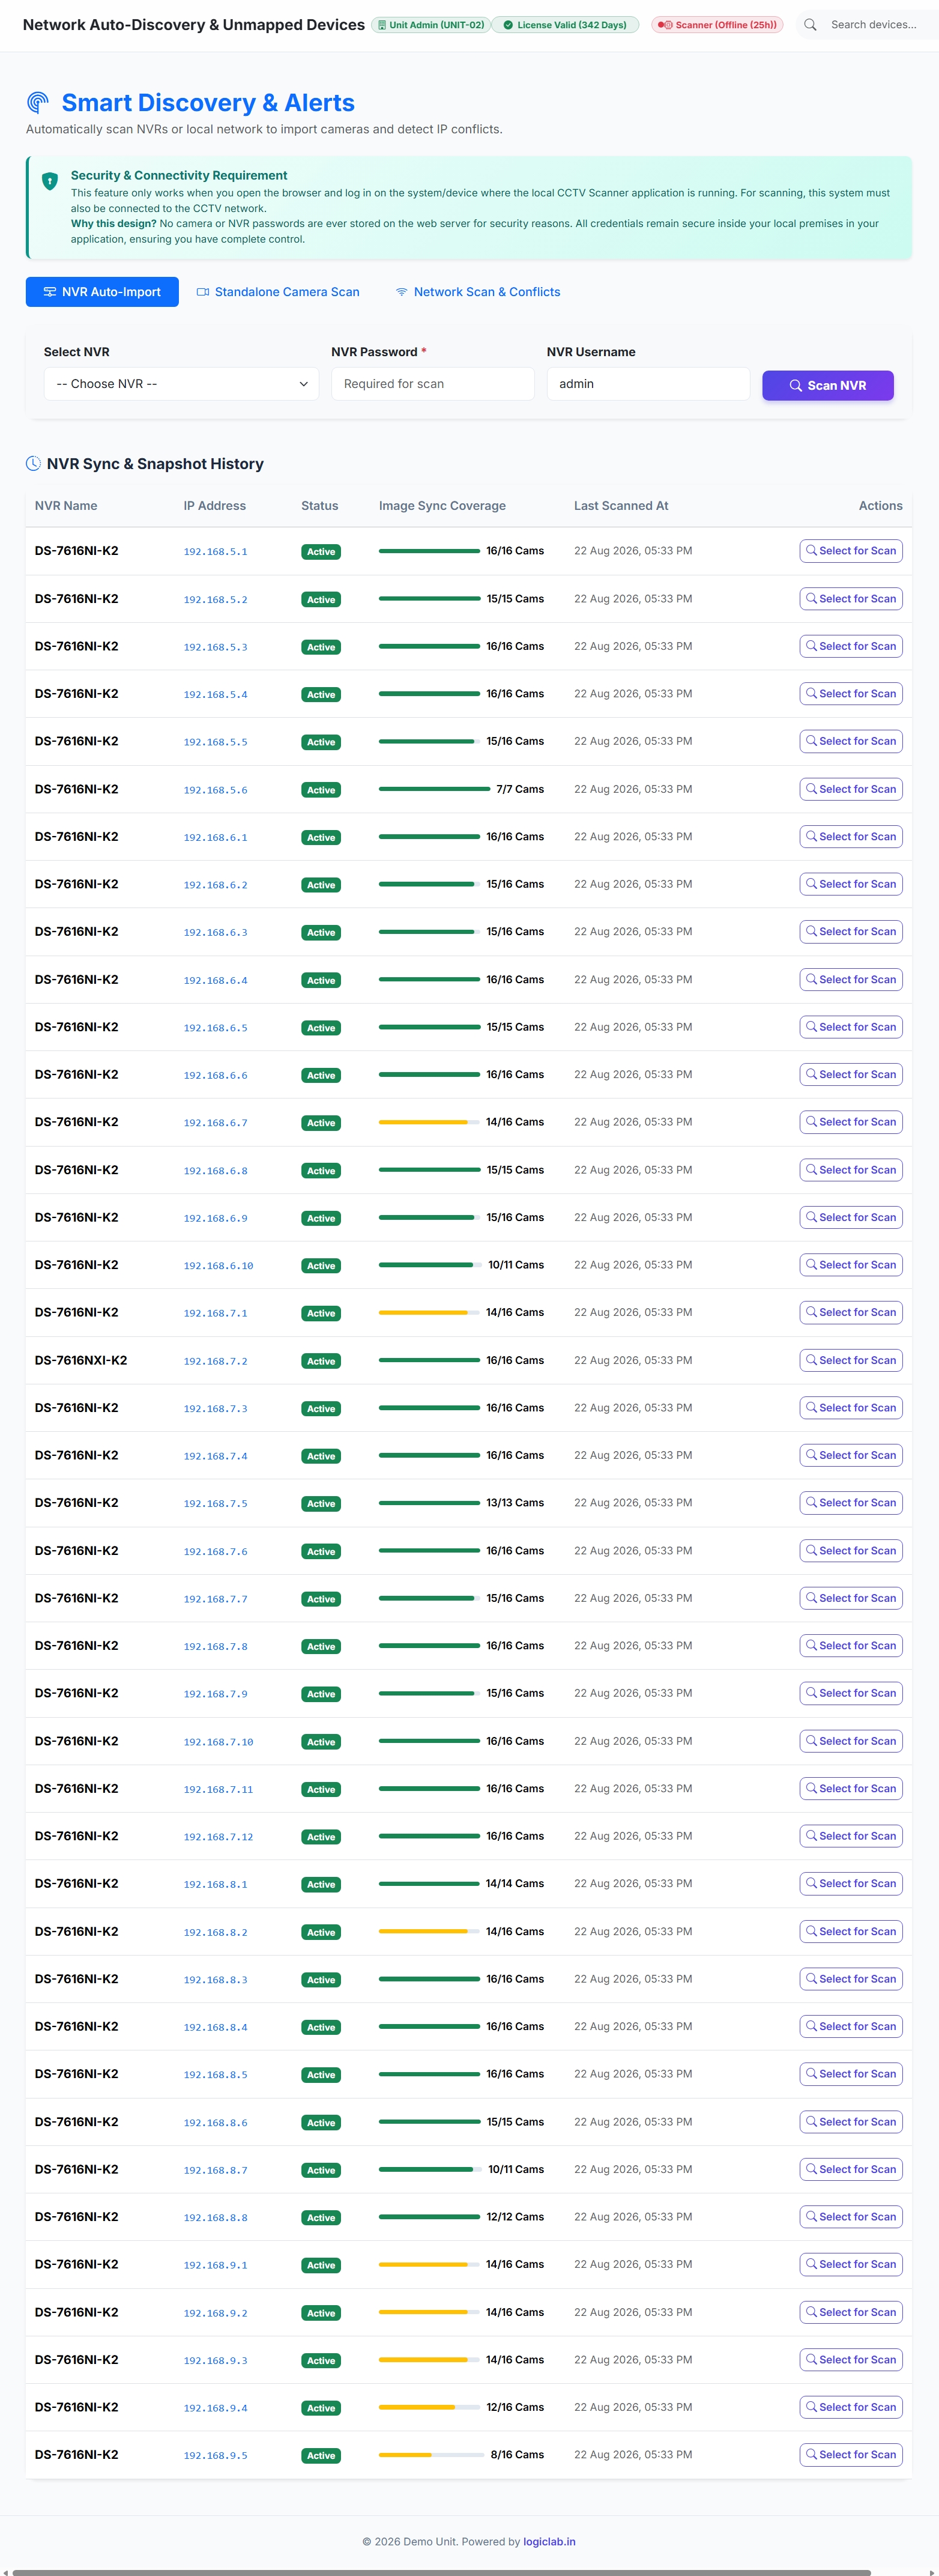Click the Smart Discovery radar icon
The width and height of the screenshot is (939, 2576).
pyautogui.click(x=38, y=102)
